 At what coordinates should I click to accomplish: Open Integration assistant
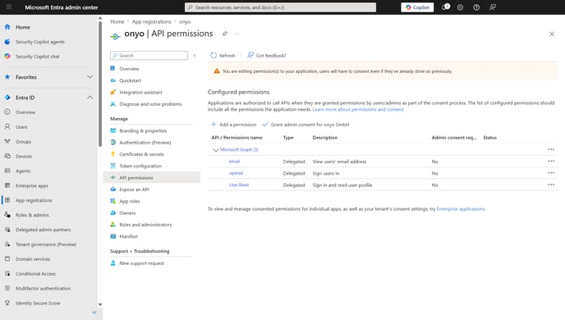click(140, 92)
